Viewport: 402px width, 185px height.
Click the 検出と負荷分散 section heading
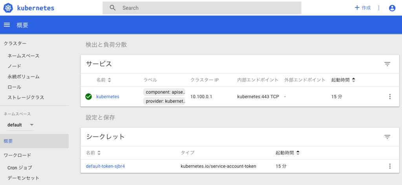(x=106, y=45)
